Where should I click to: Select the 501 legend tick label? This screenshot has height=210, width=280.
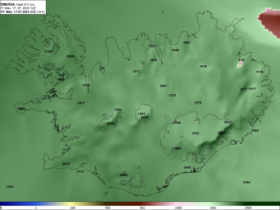(143, 208)
